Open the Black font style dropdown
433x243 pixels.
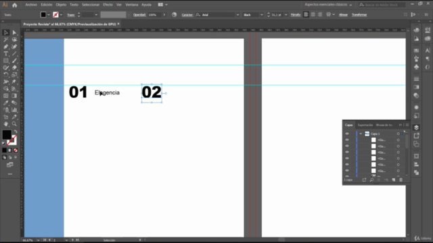[262, 15]
